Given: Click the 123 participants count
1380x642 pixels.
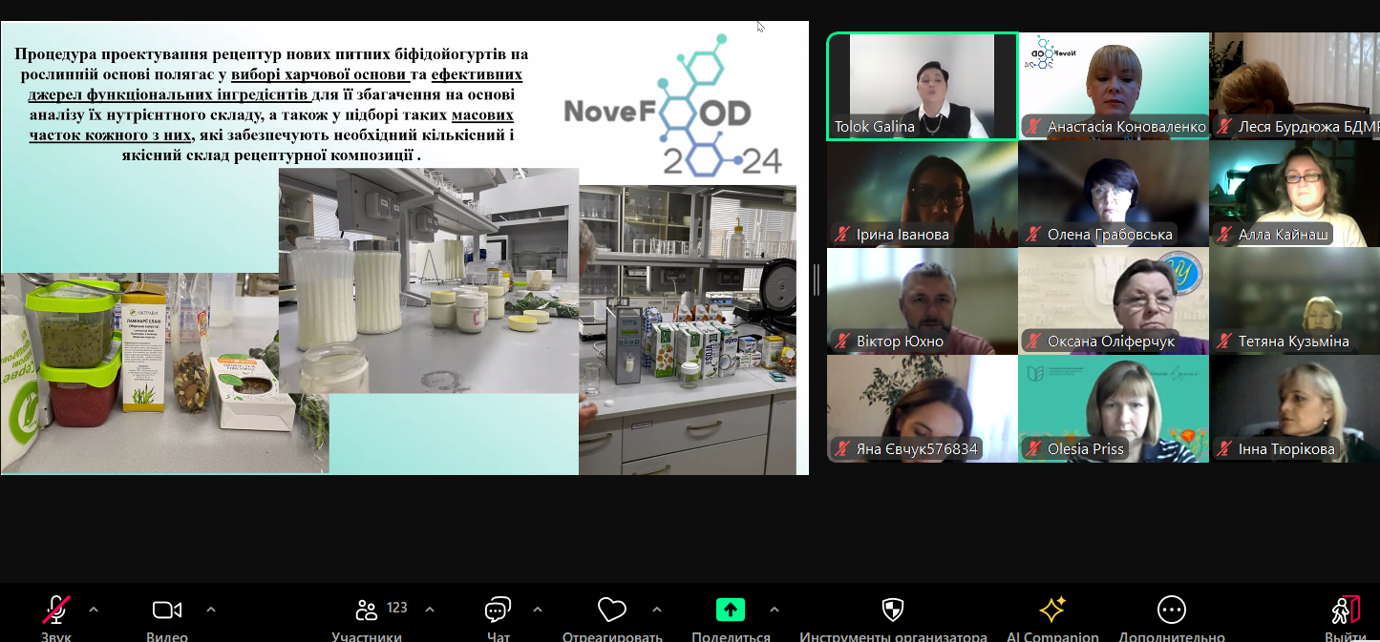Looking at the screenshot, I should pos(397,608).
